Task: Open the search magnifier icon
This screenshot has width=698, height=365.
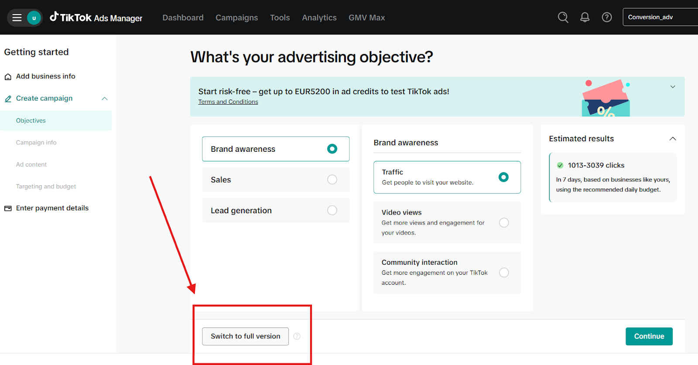Action: pyautogui.click(x=563, y=17)
